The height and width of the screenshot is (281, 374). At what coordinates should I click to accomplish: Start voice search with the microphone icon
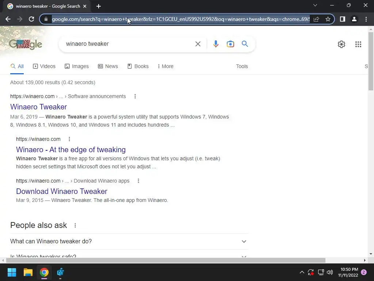215,44
